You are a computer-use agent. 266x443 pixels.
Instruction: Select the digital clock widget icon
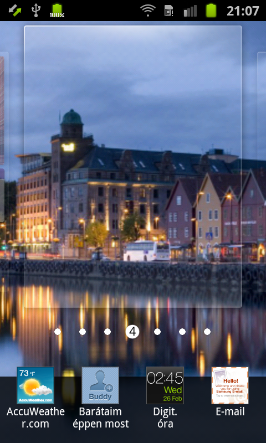click(x=165, y=385)
